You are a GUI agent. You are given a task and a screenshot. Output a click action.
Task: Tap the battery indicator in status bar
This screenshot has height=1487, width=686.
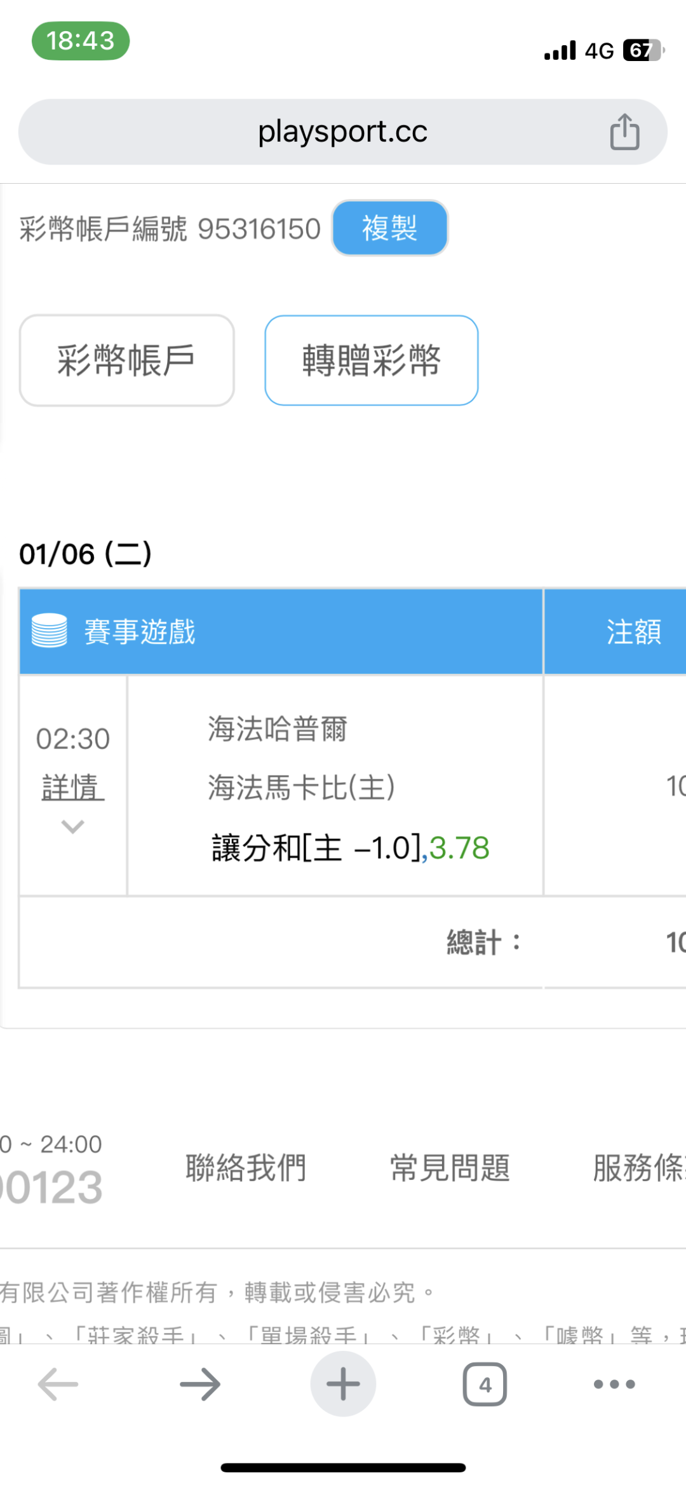(x=642, y=50)
